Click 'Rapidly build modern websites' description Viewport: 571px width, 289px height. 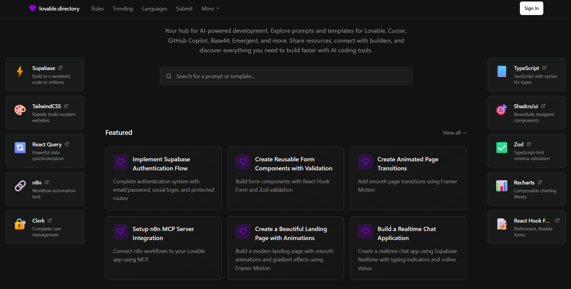[54, 117]
